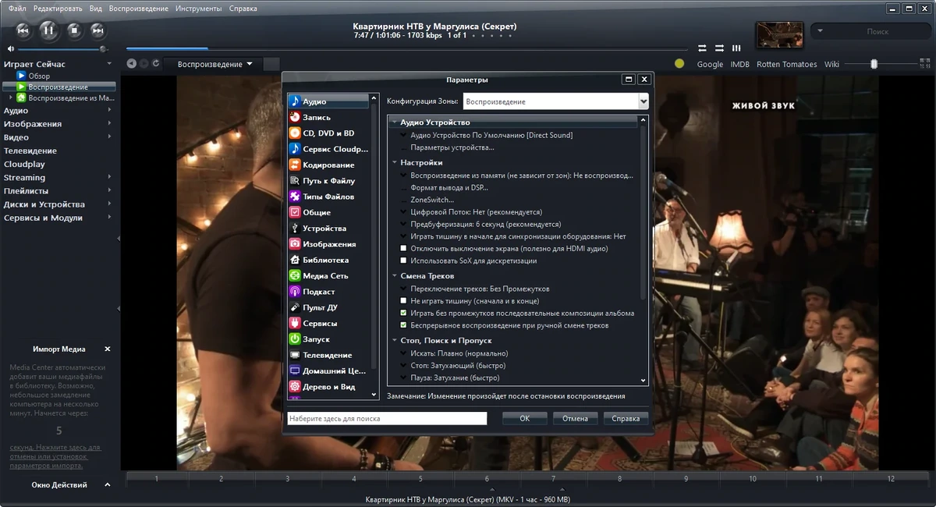Select Сервисы settings category
Screen dimensions: 936x507
(328, 323)
